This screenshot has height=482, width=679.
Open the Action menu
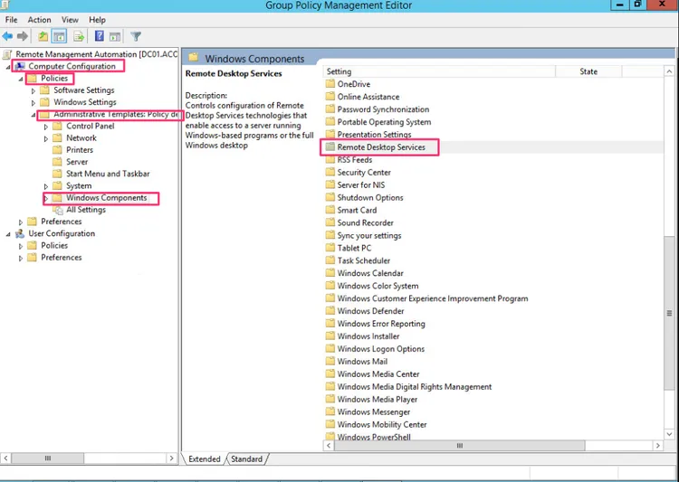click(x=39, y=20)
